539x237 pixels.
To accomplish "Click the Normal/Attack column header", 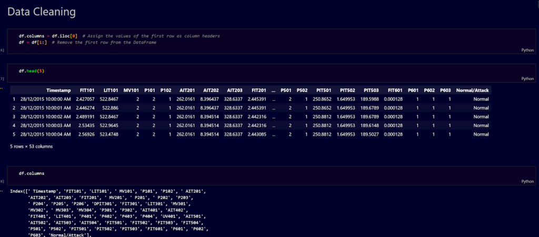I will (472, 90).
